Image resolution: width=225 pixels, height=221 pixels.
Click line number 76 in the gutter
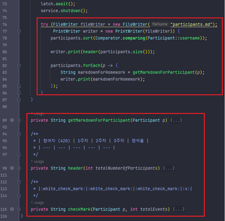(x=5, y=24)
